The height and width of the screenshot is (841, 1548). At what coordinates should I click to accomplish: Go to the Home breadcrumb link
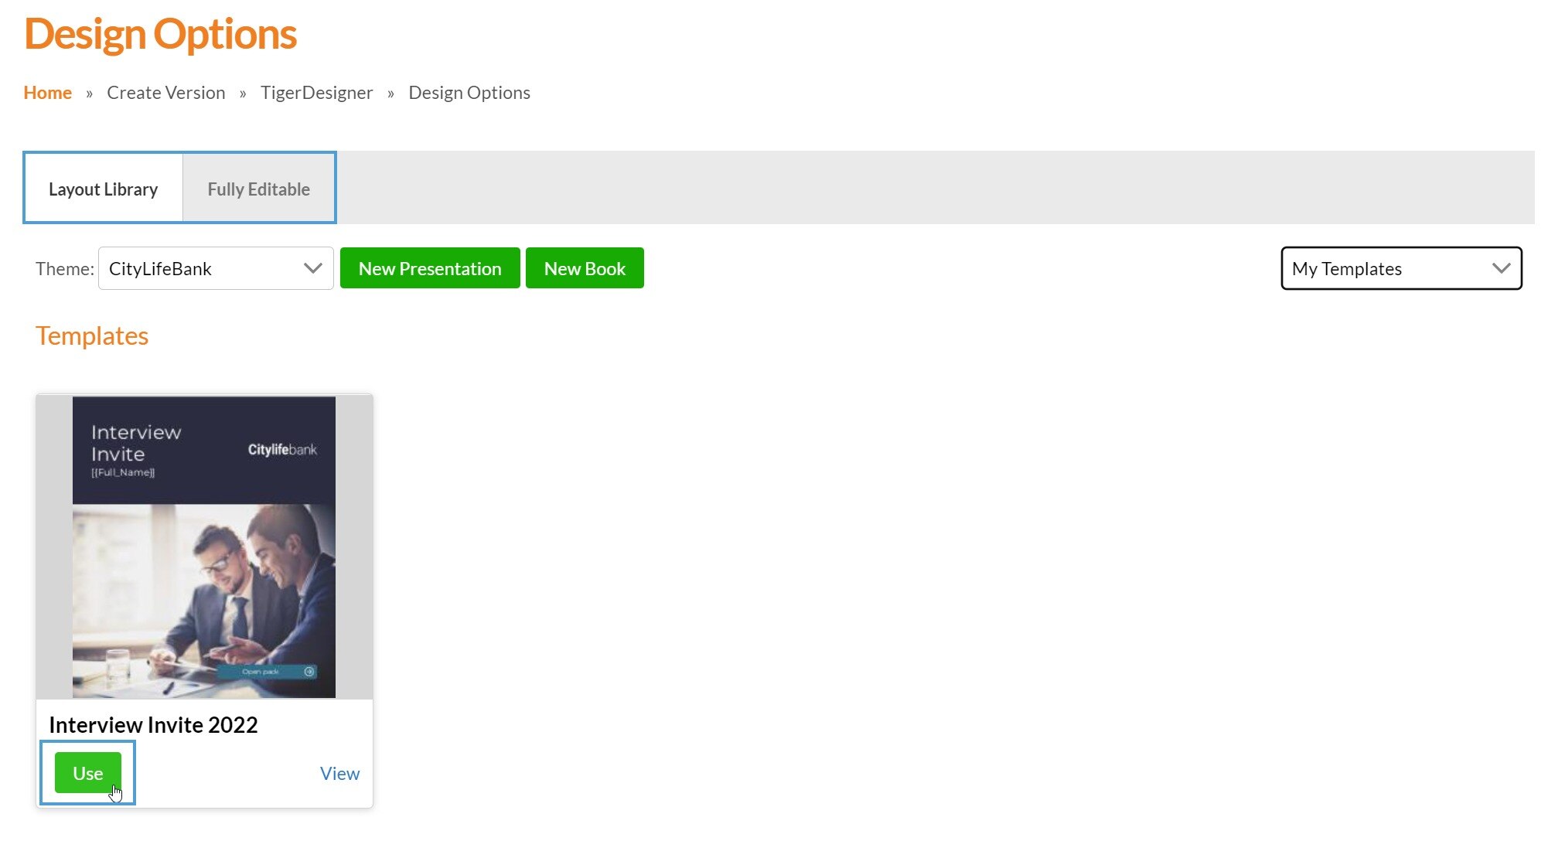pos(47,93)
